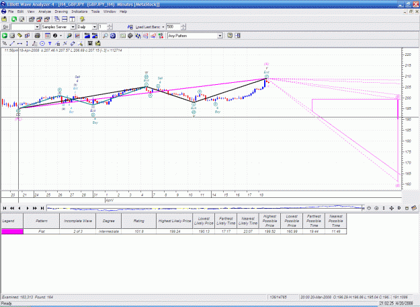Click the cascade windows icon
420x307 pixels.
(57, 19)
